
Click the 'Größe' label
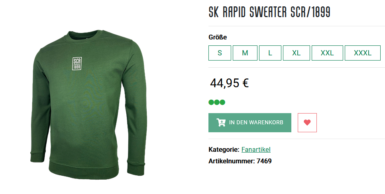218,37
